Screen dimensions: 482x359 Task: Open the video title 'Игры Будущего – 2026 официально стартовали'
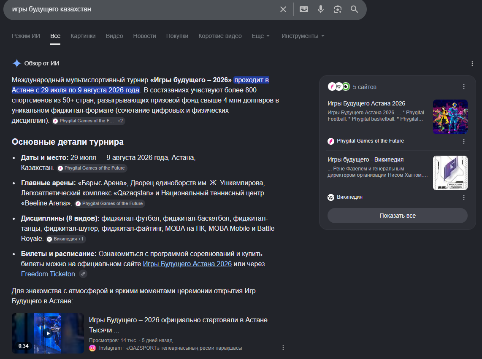(x=178, y=325)
